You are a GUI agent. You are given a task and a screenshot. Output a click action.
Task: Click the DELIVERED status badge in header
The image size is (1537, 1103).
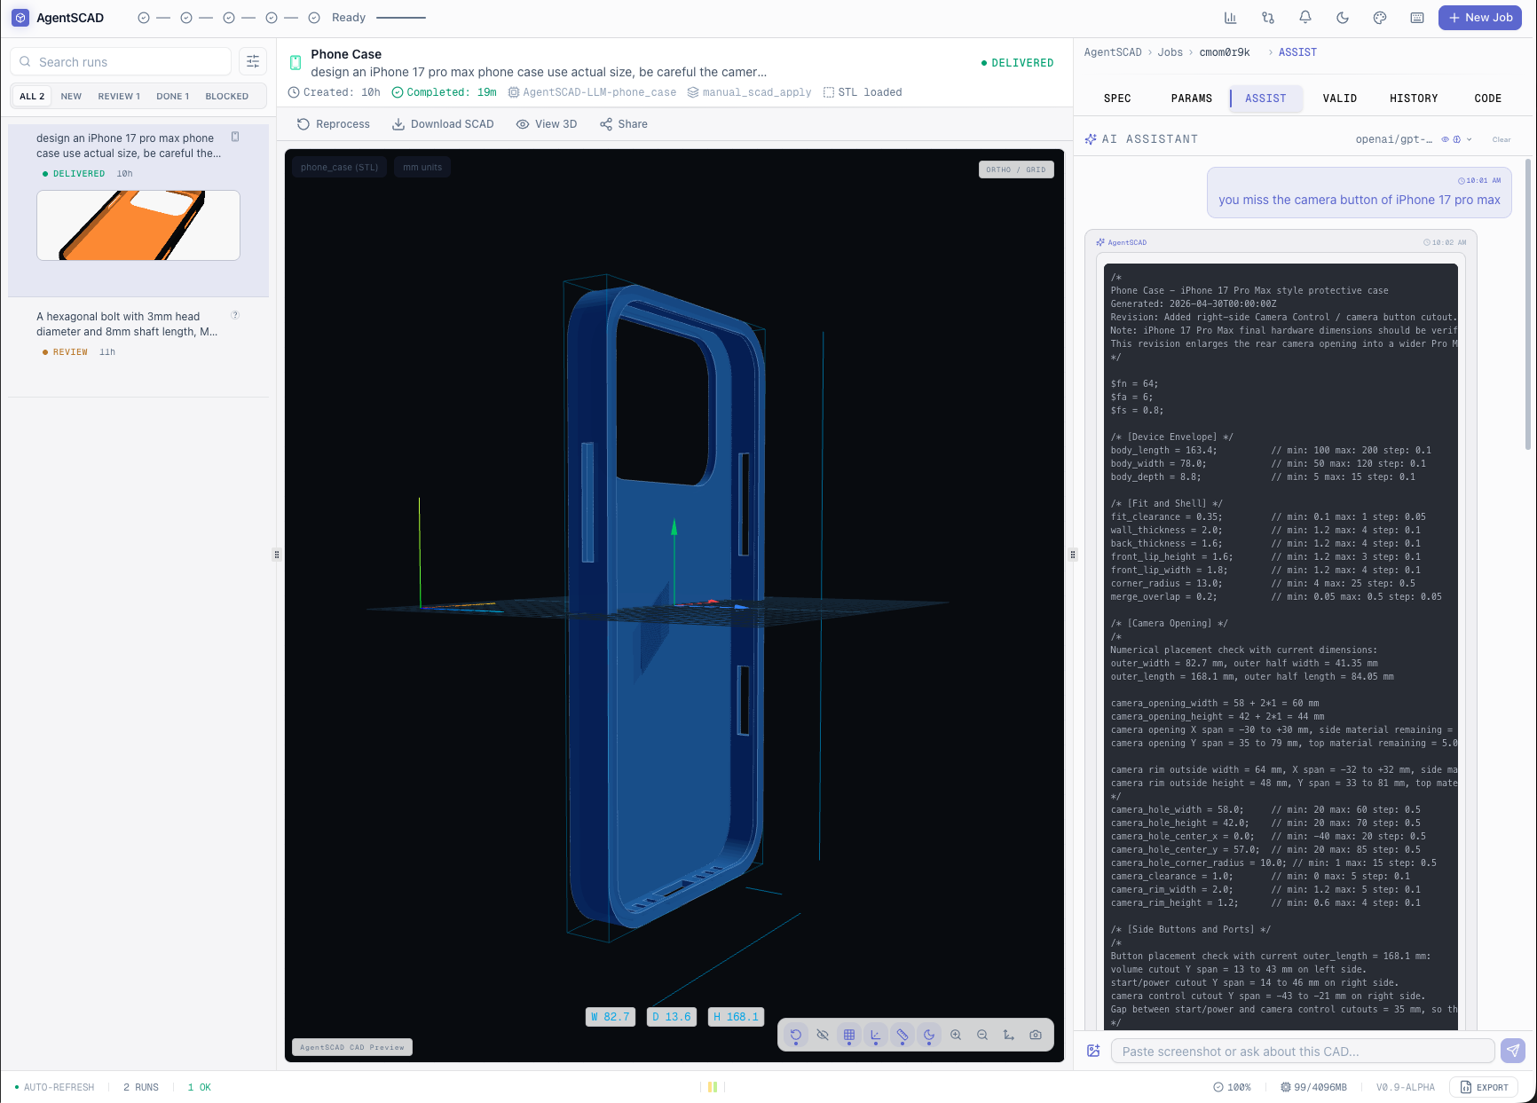(1018, 63)
